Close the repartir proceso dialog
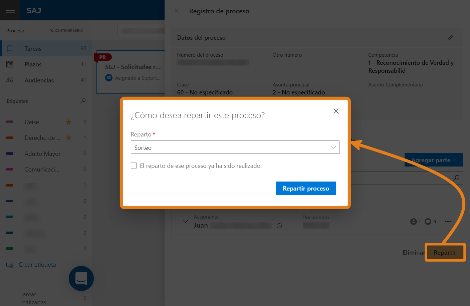Viewport: 470px width, 306px height. pyautogui.click(x=336, y=111)
